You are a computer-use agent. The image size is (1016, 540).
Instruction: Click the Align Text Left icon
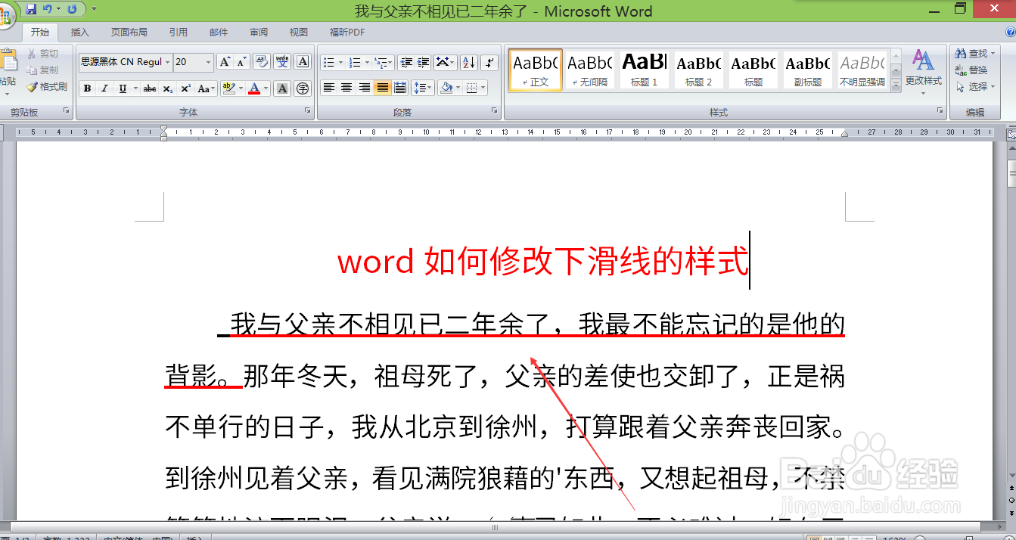point(328,88)
